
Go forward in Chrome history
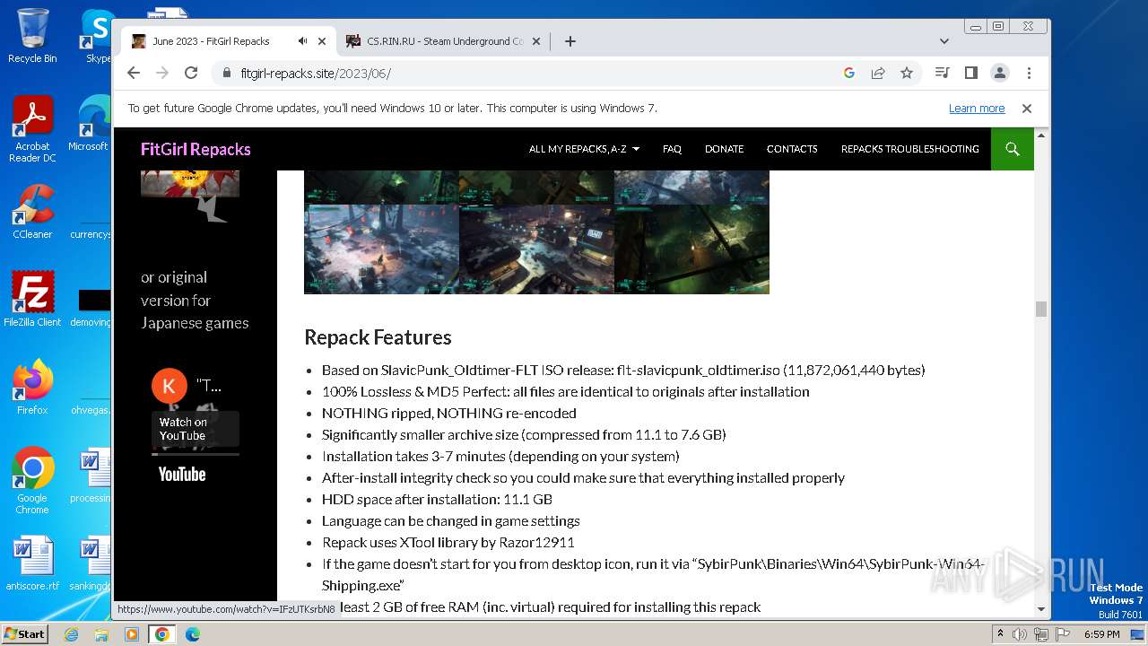162,73
